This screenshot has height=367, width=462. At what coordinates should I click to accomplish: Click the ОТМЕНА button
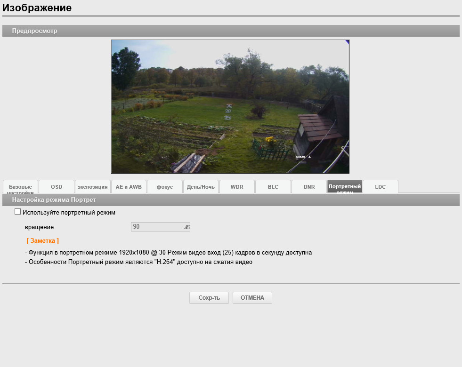point(252,297)
